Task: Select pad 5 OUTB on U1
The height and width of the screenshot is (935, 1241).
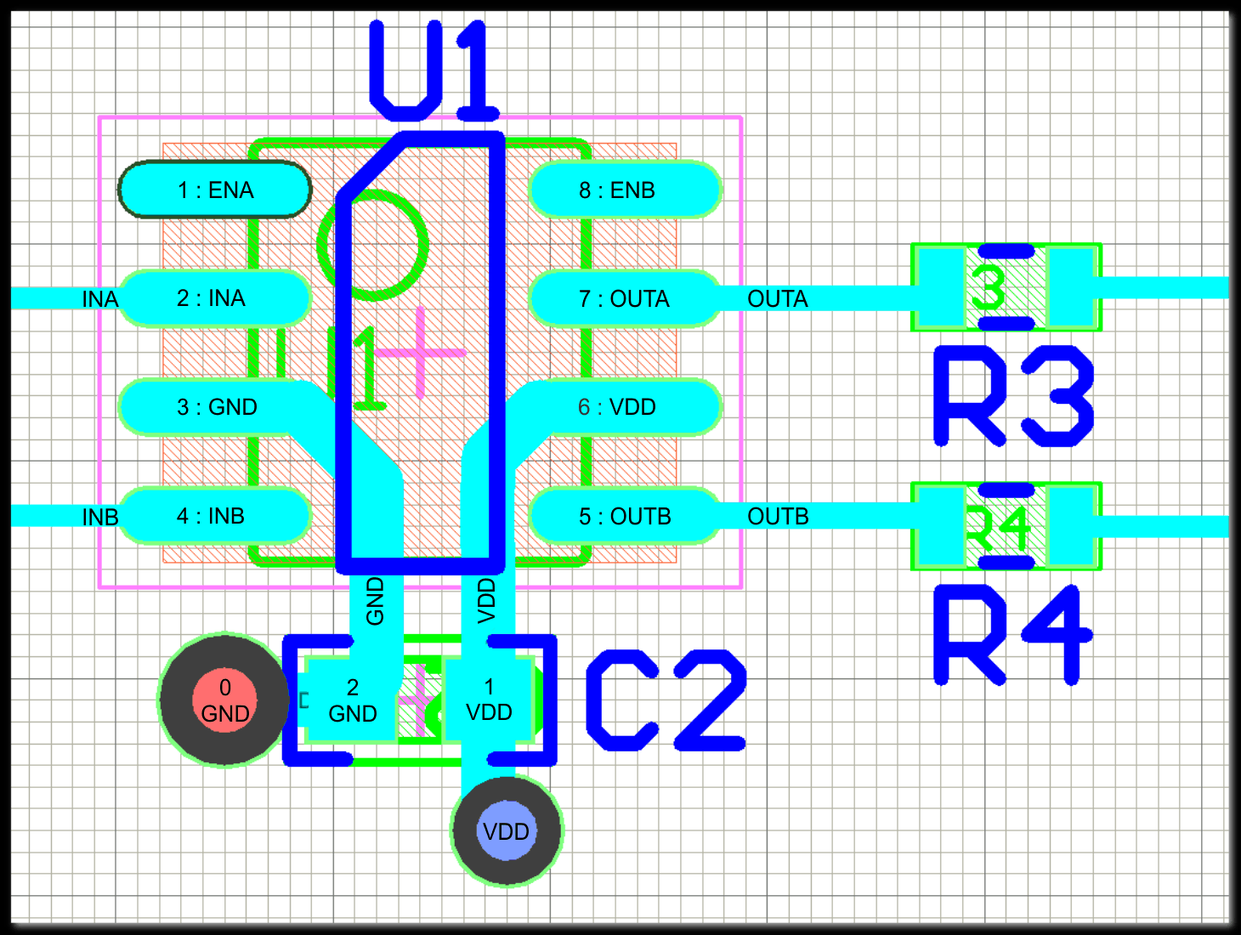Action: tap(625, 516)
